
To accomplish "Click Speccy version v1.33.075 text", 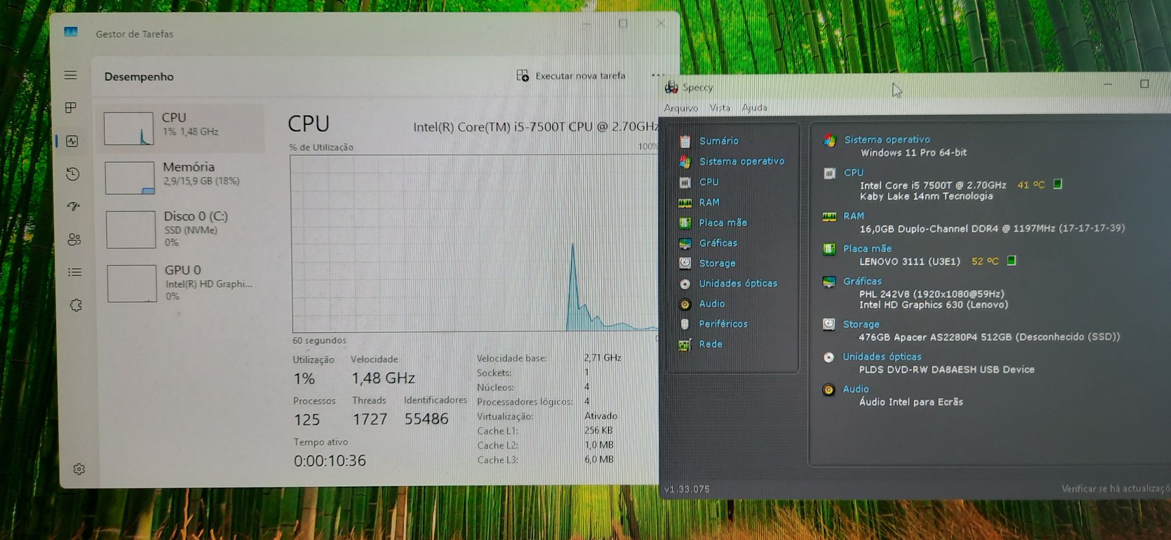I will tap(687, 489).
